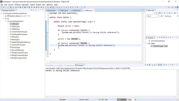Screen dimensions: 179x101
Task: Click the Activate... link in Task List
Action: (x=168, y=16)
